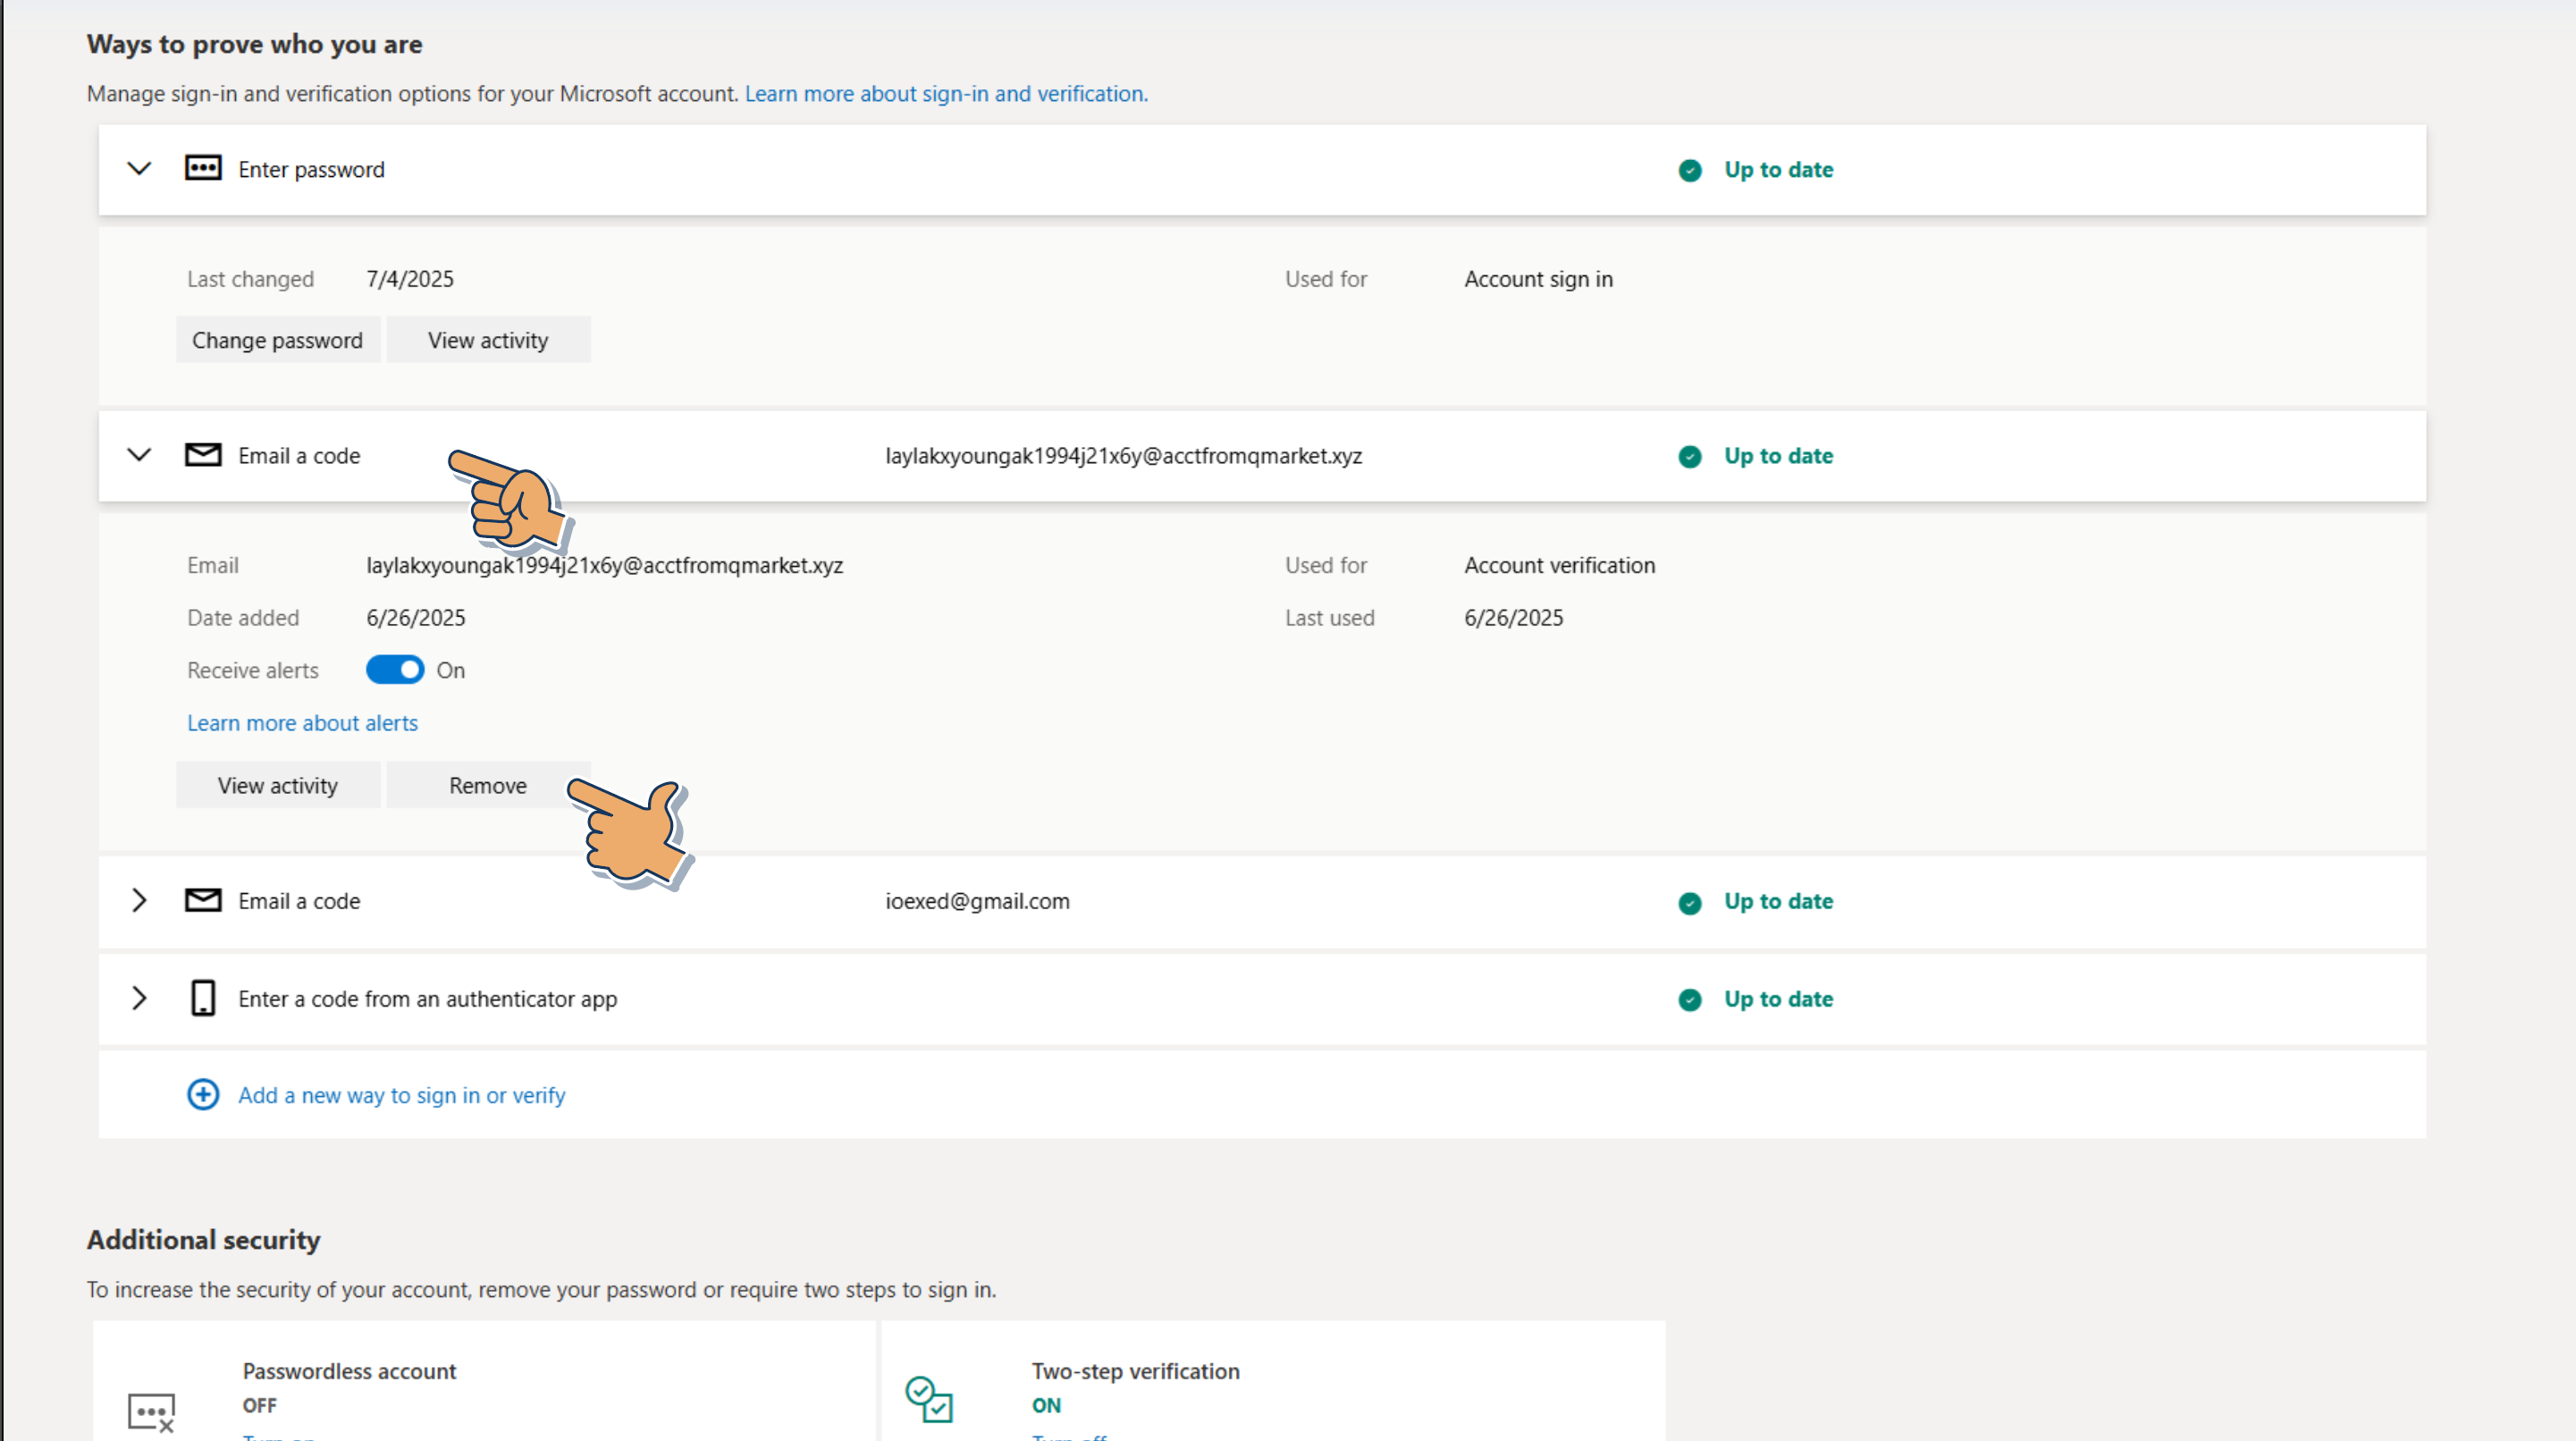Click the phone icon for the authenticator app
Screen dimensions: 2576x1441
click(x=203, y=998)
